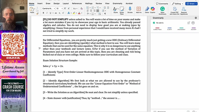Expand bulleted list options
Viewport: 199px width, 112px height.
click(90, 8)
